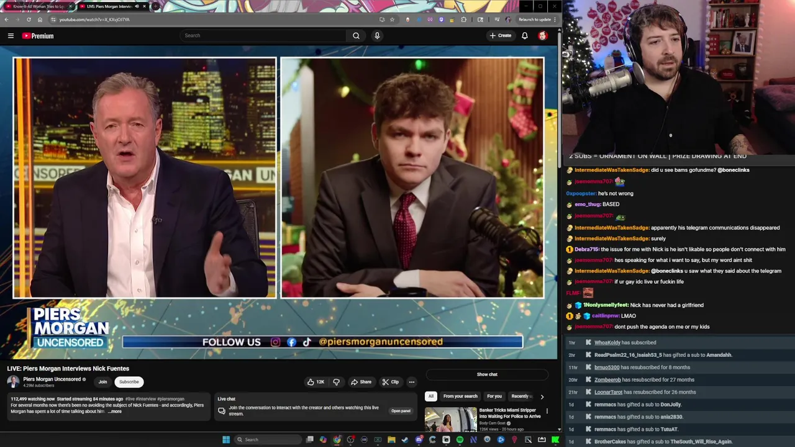Click the Show chat button

[487, 374]
